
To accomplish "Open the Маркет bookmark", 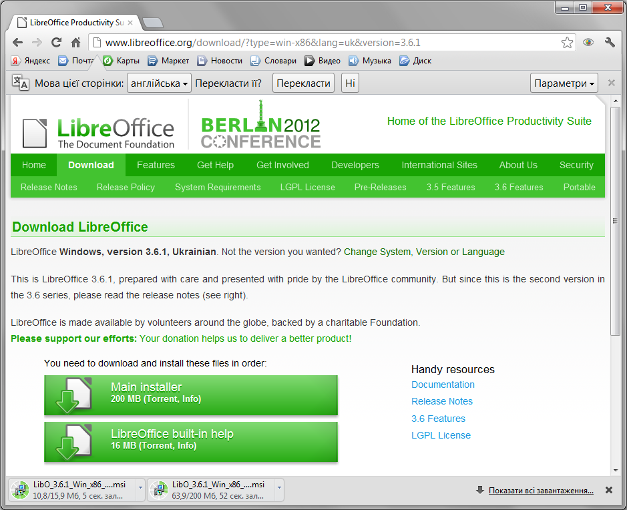I will 168,61.
